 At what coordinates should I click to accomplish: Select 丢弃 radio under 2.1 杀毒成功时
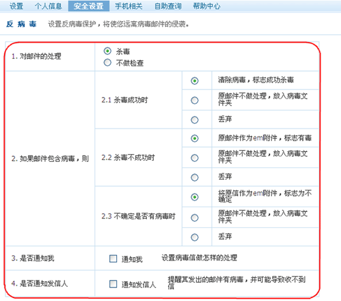194,120
